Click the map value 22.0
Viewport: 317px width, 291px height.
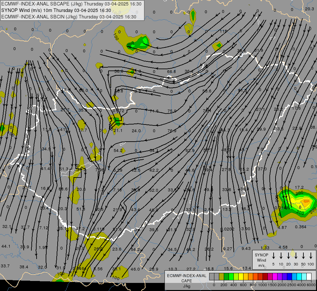297,128
